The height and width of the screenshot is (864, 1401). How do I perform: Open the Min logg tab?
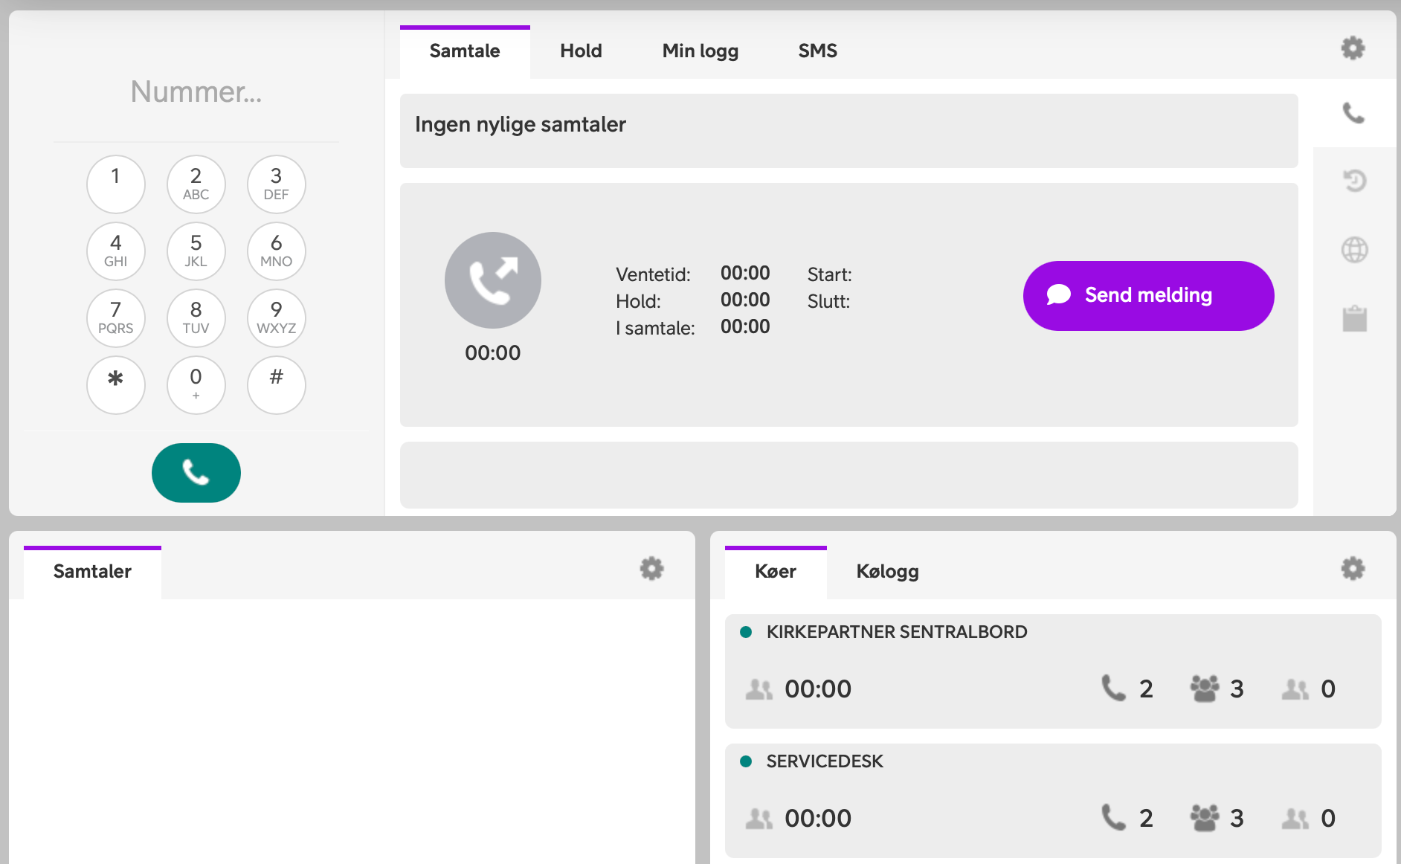tap(700, 51)
